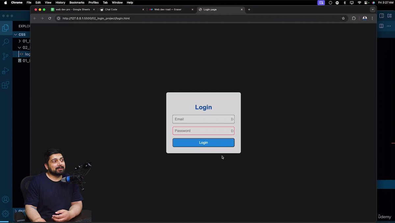Click the autofill icon in Password field

(x=232, y=131)
